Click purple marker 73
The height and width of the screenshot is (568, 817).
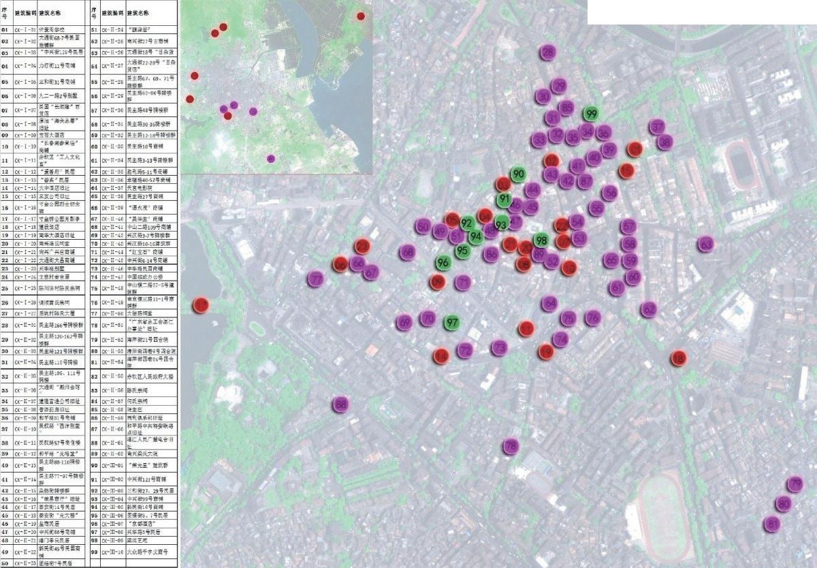pyautogui.click(x=500, y=347)
